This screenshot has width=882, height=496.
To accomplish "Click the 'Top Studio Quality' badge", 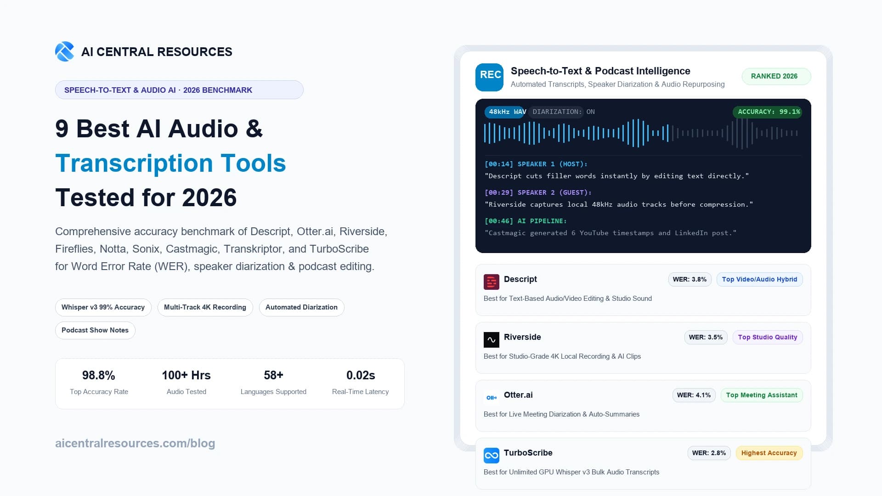I will (767, 337).
